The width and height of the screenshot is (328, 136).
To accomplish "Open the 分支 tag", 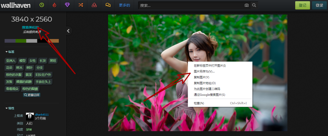I will tap(39, 68).
